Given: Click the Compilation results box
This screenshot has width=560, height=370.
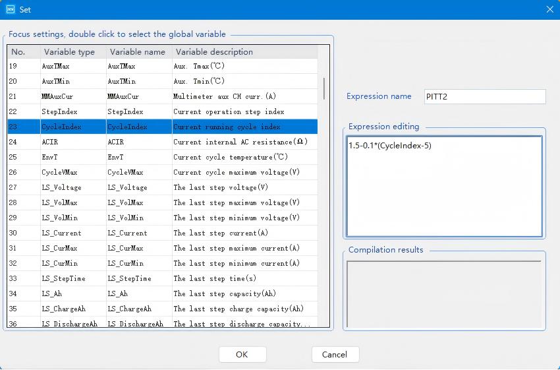Looking at the screenshot, I should [444, 294].
